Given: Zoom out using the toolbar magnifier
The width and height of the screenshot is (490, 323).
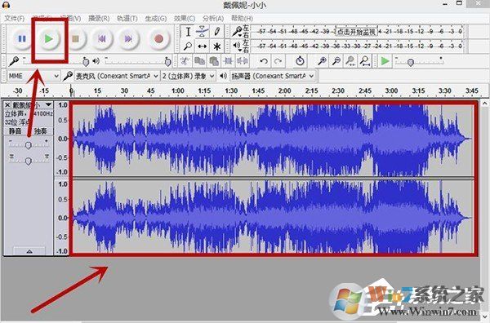Looking at the screenshot, I should [336, 61].
